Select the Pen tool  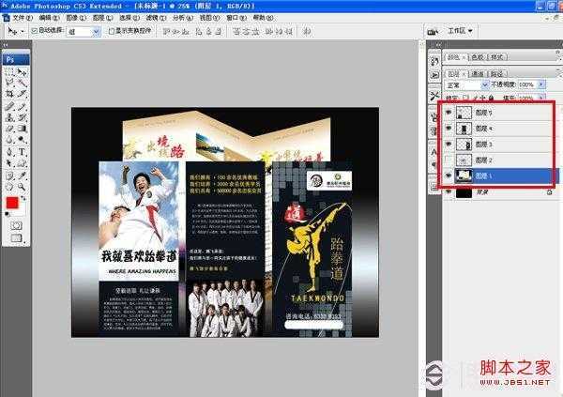click(9, 152)
